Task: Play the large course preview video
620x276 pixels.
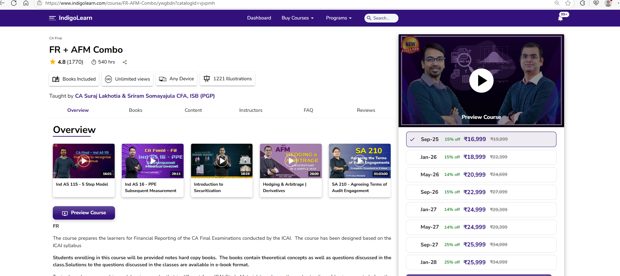Action: [481, 81]
